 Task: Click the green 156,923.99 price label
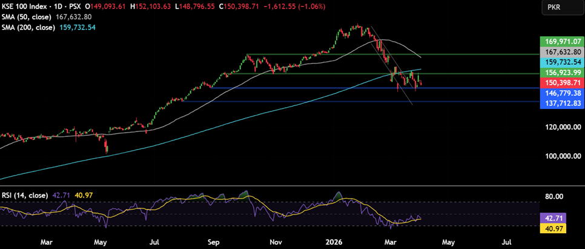pyautogui.click(x=561, y=72)
